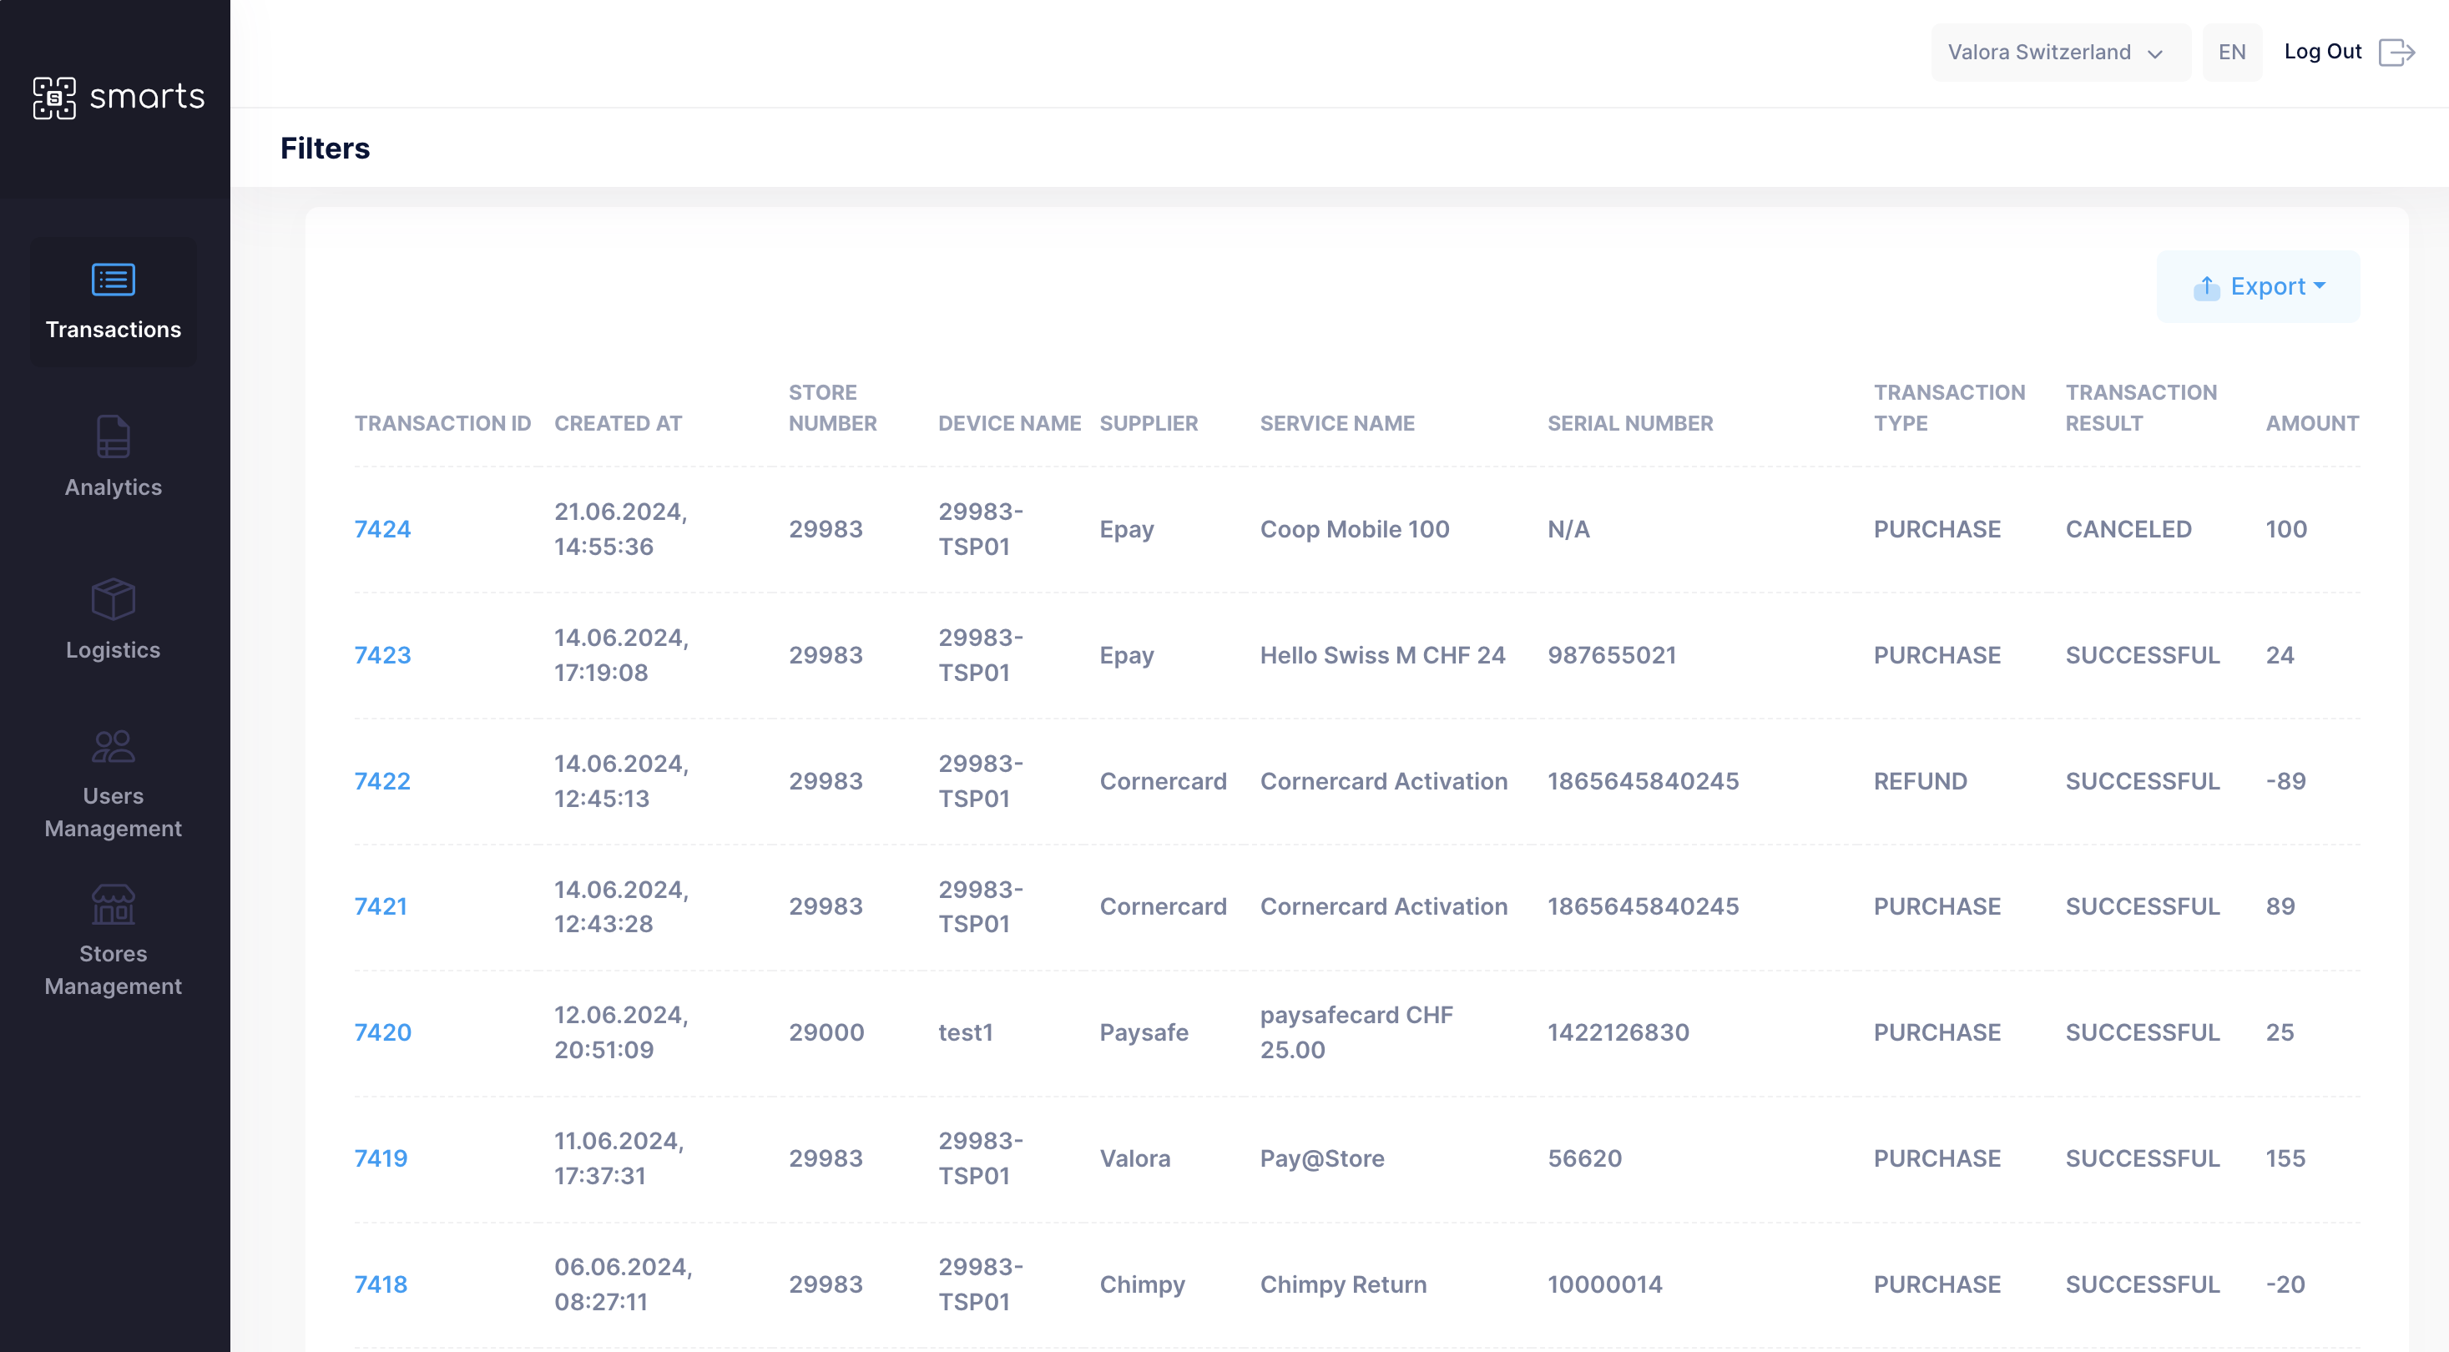
Task: Open the EN language selector
Action: click(x=2231, y=53)
